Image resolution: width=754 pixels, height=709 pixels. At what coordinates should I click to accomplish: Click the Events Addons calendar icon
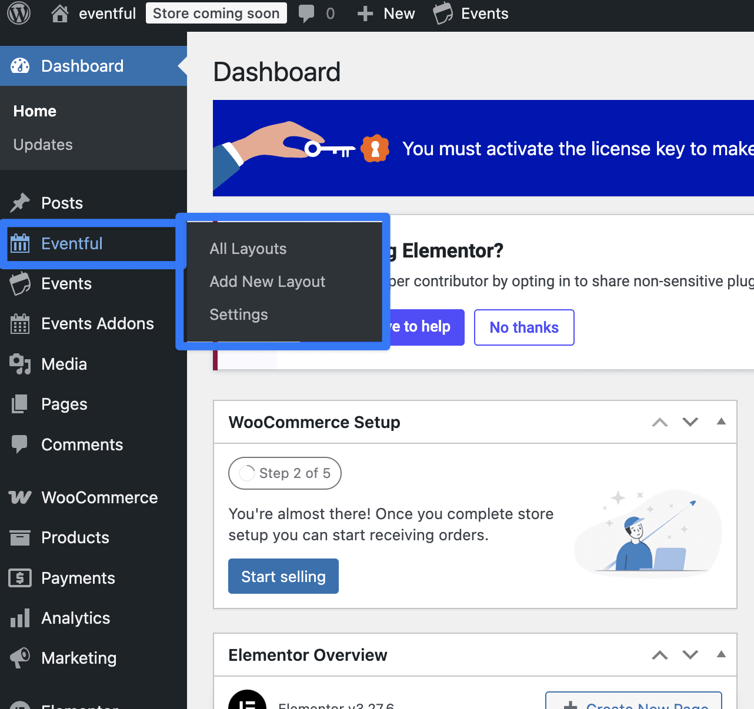click(20, 323)
